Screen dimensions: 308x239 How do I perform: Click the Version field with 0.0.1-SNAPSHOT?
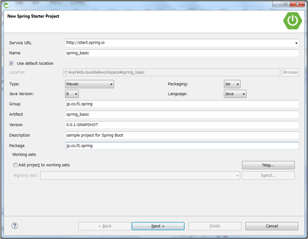pos(182,125)
